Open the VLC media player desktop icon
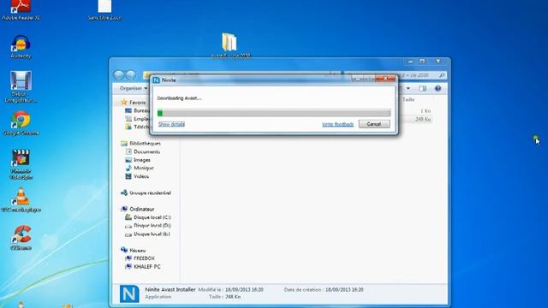The height and width of the screenshot is (308, 548). click(21, 199)
